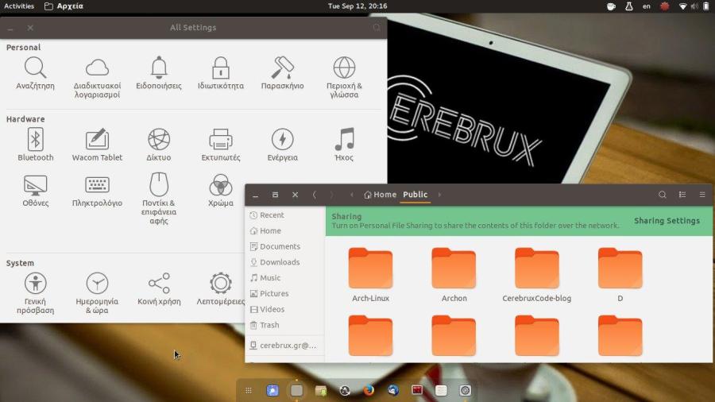Open Ποντίκι & επιφάνεια αφής settings
The width and height of the screenshot is (715, 402).
pos(159,199)
